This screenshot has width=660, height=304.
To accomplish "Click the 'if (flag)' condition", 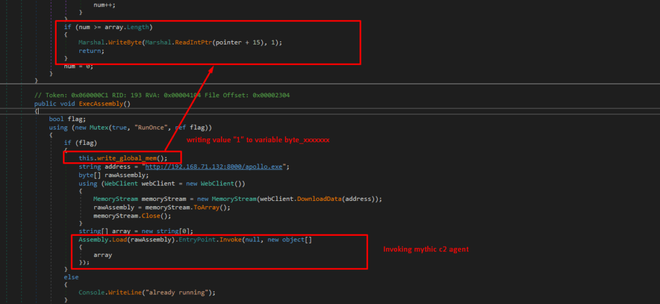I will [80, 142].
